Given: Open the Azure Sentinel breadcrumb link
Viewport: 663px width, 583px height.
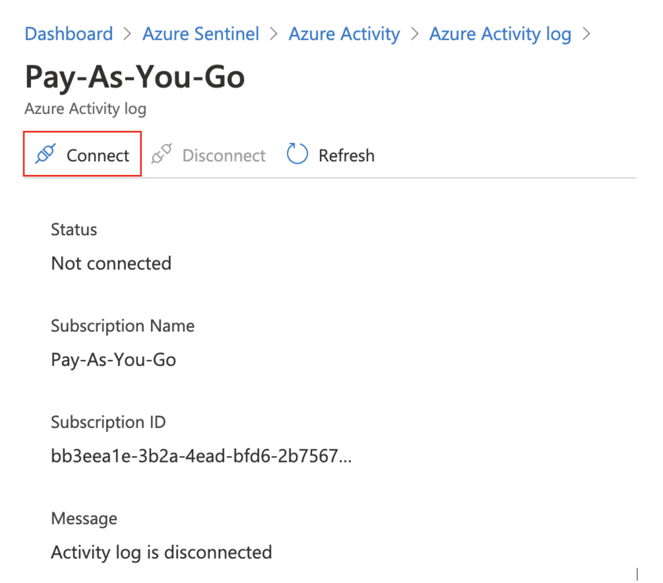Looking at the screenshot, I should (201, 34).
